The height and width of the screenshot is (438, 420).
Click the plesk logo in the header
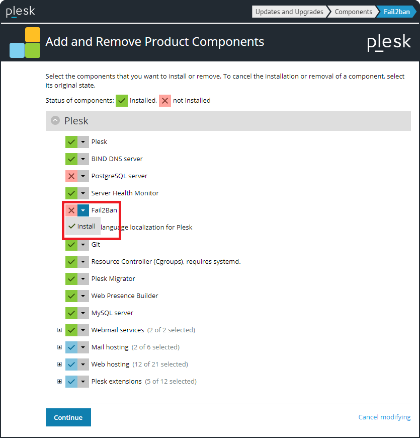20,11
